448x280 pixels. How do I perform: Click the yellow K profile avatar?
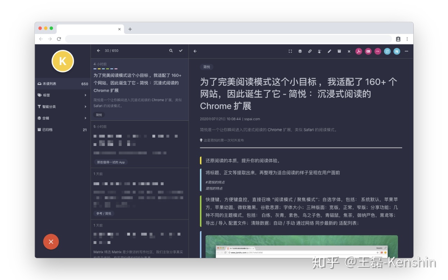pos(63,61)
